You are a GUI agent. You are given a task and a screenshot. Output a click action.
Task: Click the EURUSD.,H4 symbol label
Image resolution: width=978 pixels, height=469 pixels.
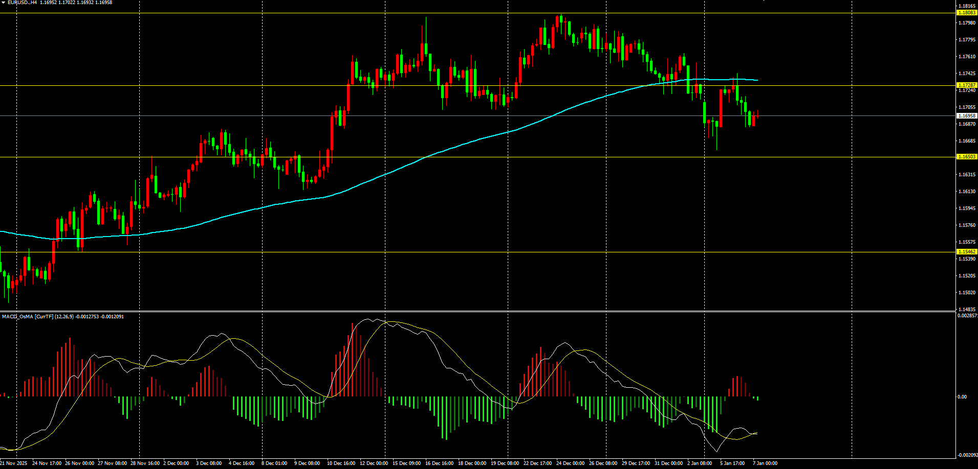tap(23, 3)
